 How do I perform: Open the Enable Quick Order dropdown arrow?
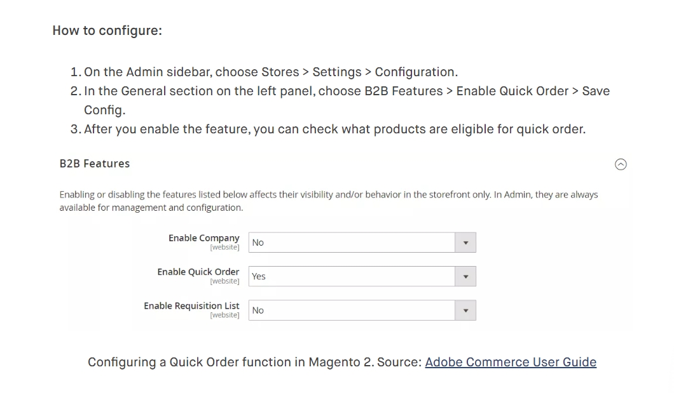click(x=465, y=277)
